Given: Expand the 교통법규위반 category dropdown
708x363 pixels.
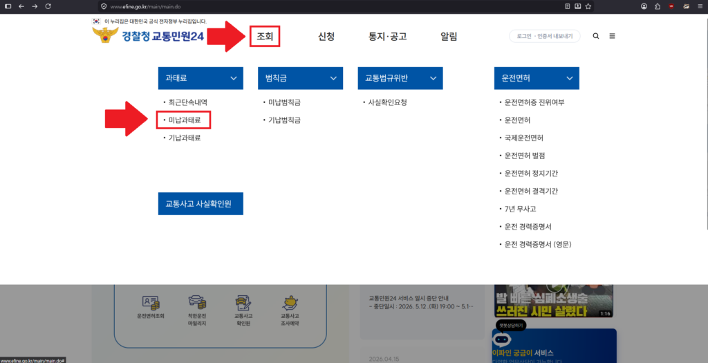Looking at the screenshot, I should pyautogui.click(x=400, y=78).
